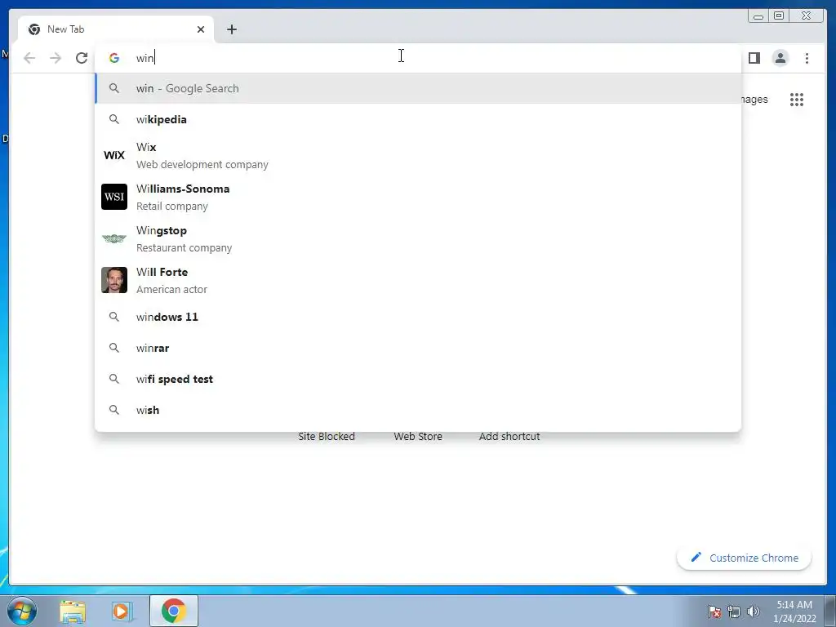The width and height of the screenshot is (836, 627).
Task: Open Chrome three-dot menu
Action: [x=807, y=58]
